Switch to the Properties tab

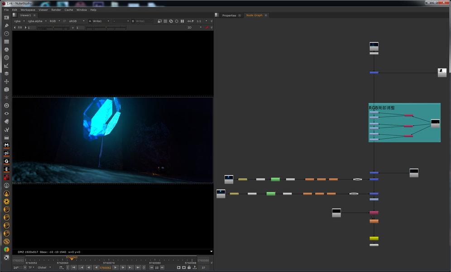[x=229, y=15]
